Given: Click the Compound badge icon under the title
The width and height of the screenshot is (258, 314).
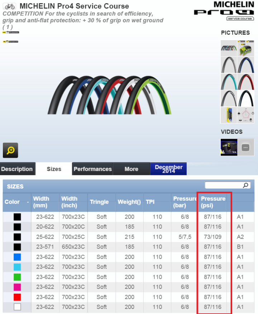Looking at the screenshot, I should pyautogui.click(x=11, y=42).
